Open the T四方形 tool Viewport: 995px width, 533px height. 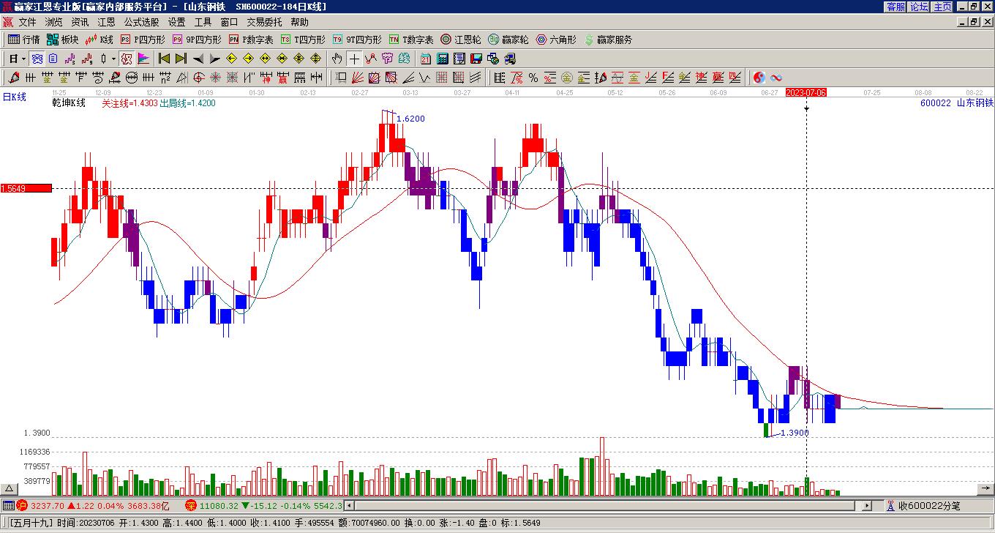303,40
